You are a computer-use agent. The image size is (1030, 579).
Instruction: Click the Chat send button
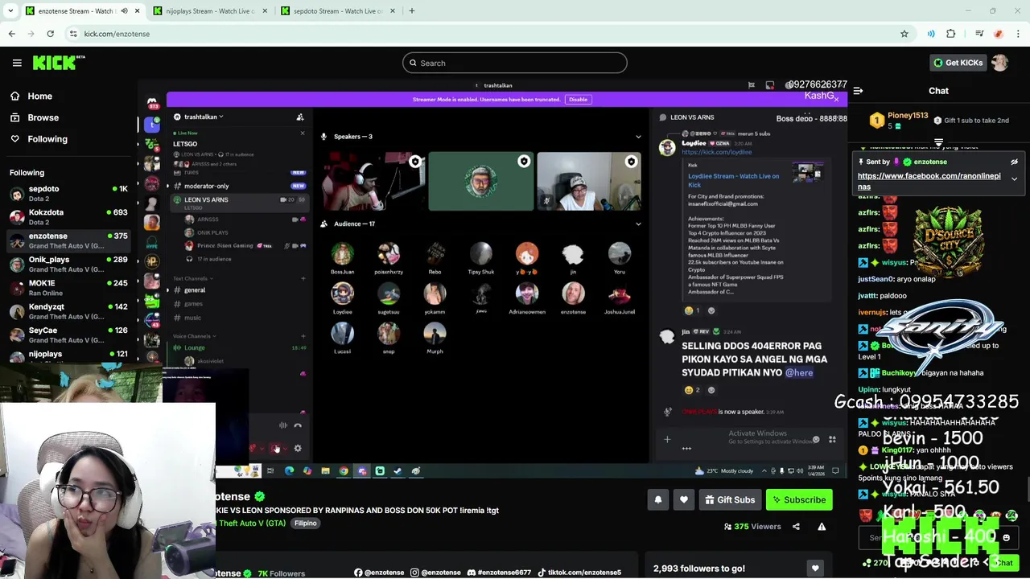[1003, 563]
